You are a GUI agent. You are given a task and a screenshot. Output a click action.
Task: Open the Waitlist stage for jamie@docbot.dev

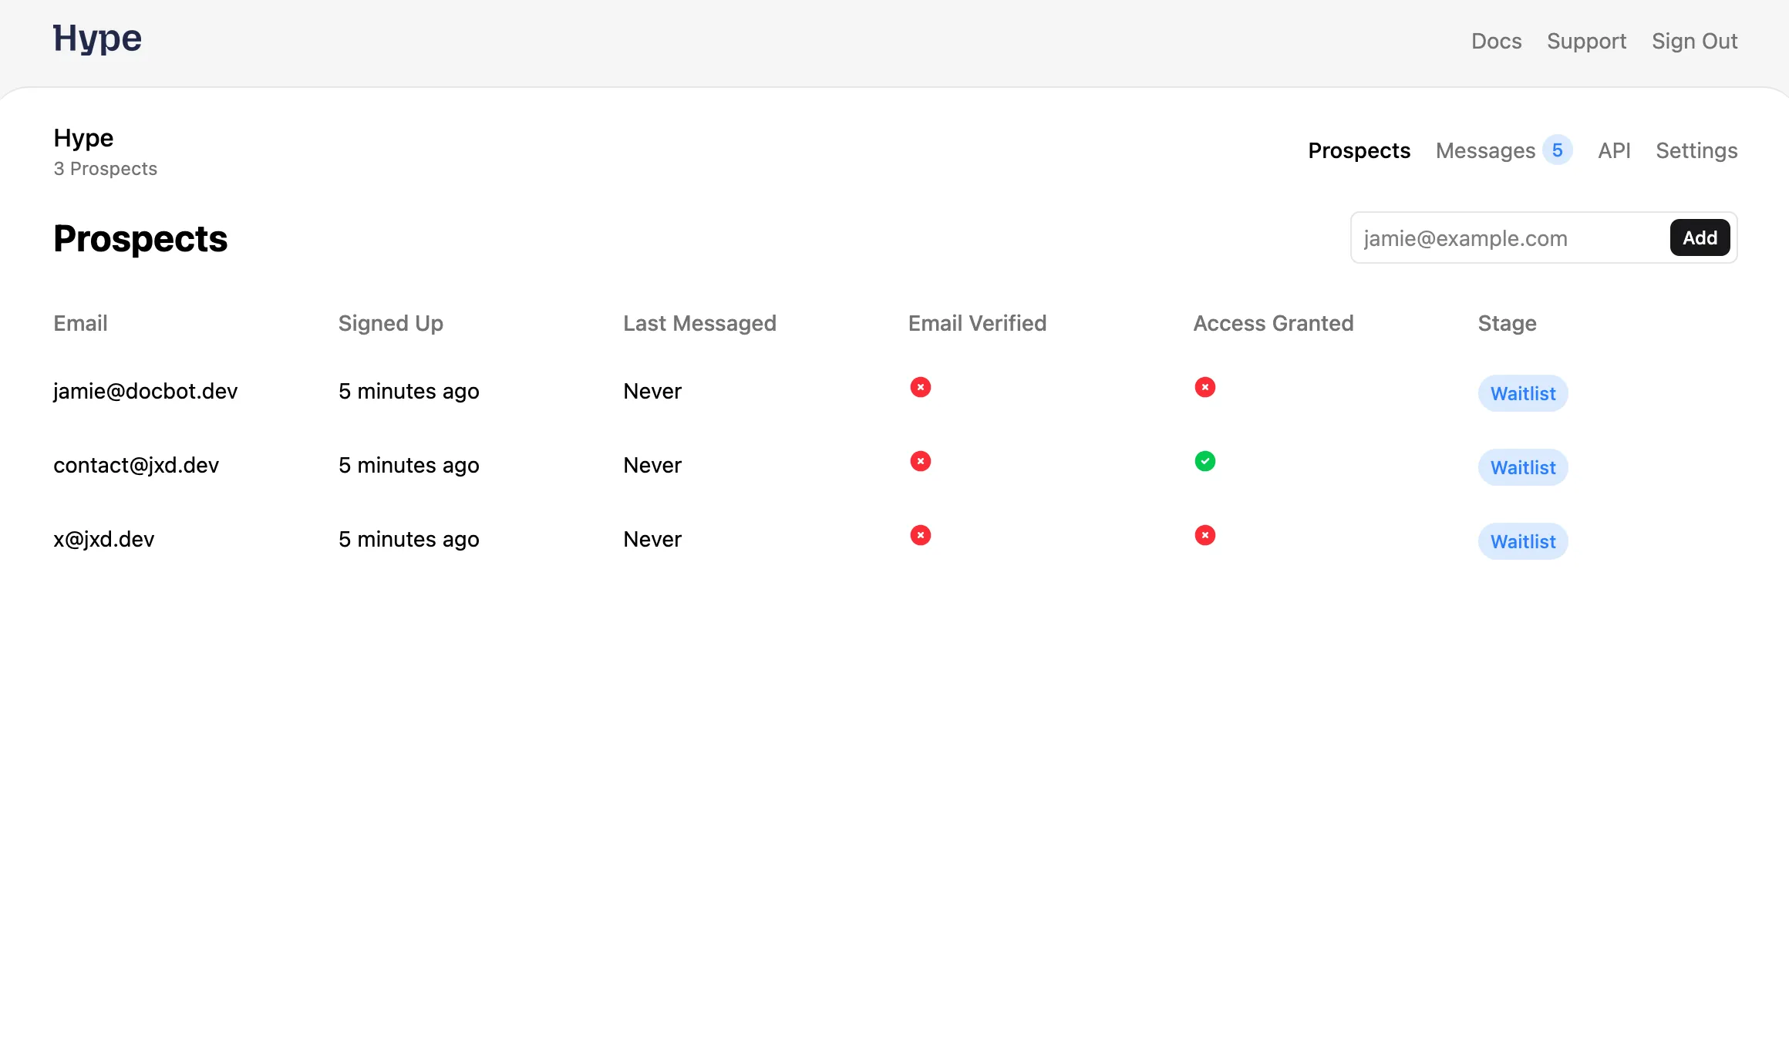1522,393
